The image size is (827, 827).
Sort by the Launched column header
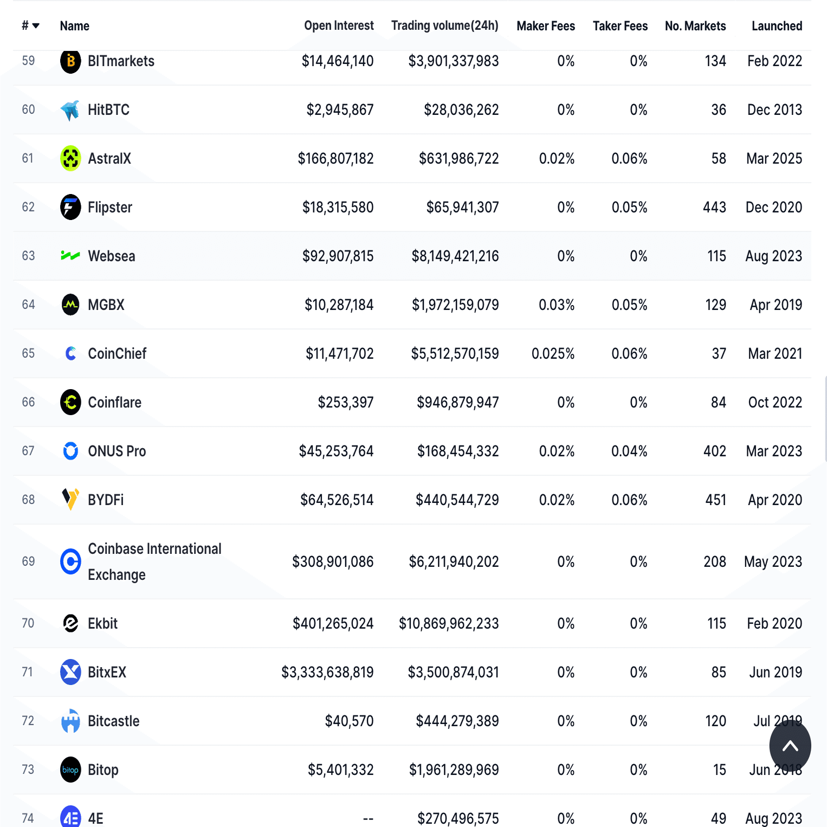click(x=777, y=26)
